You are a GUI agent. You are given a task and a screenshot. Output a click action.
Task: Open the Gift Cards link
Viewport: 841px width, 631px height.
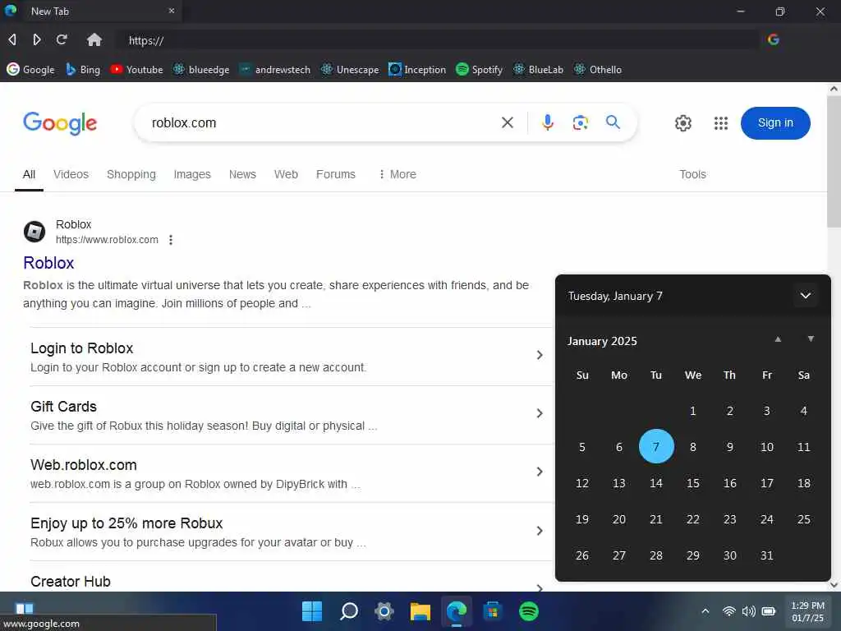(x=63, y=407)
